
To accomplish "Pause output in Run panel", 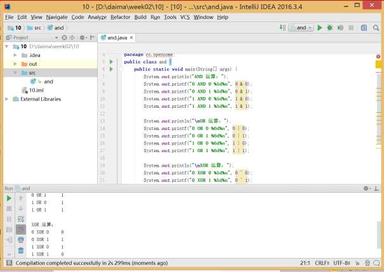I will click(x=9, y=219).
